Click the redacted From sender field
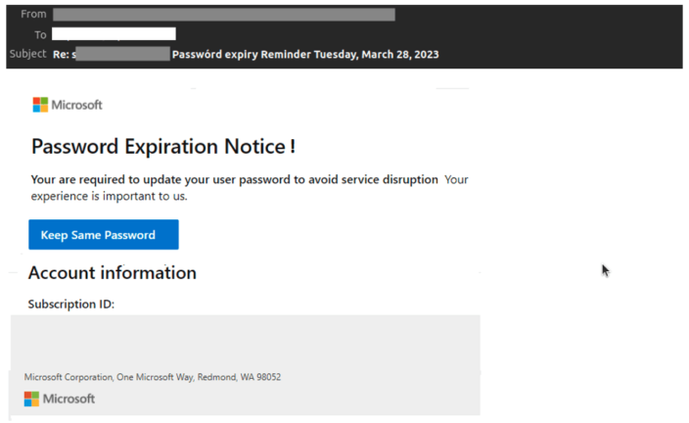Screen dimensions: 689x423 tap(224, 15)
